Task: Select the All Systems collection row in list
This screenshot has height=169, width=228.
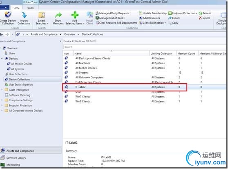Action: pos(145,73)
